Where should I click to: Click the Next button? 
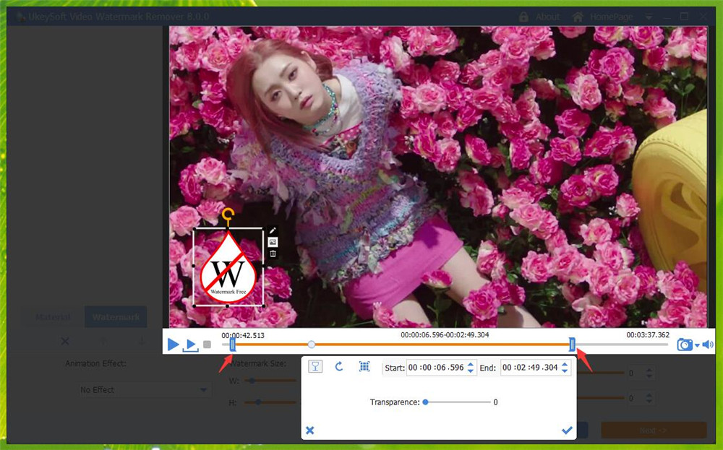(x=653, y=430)
